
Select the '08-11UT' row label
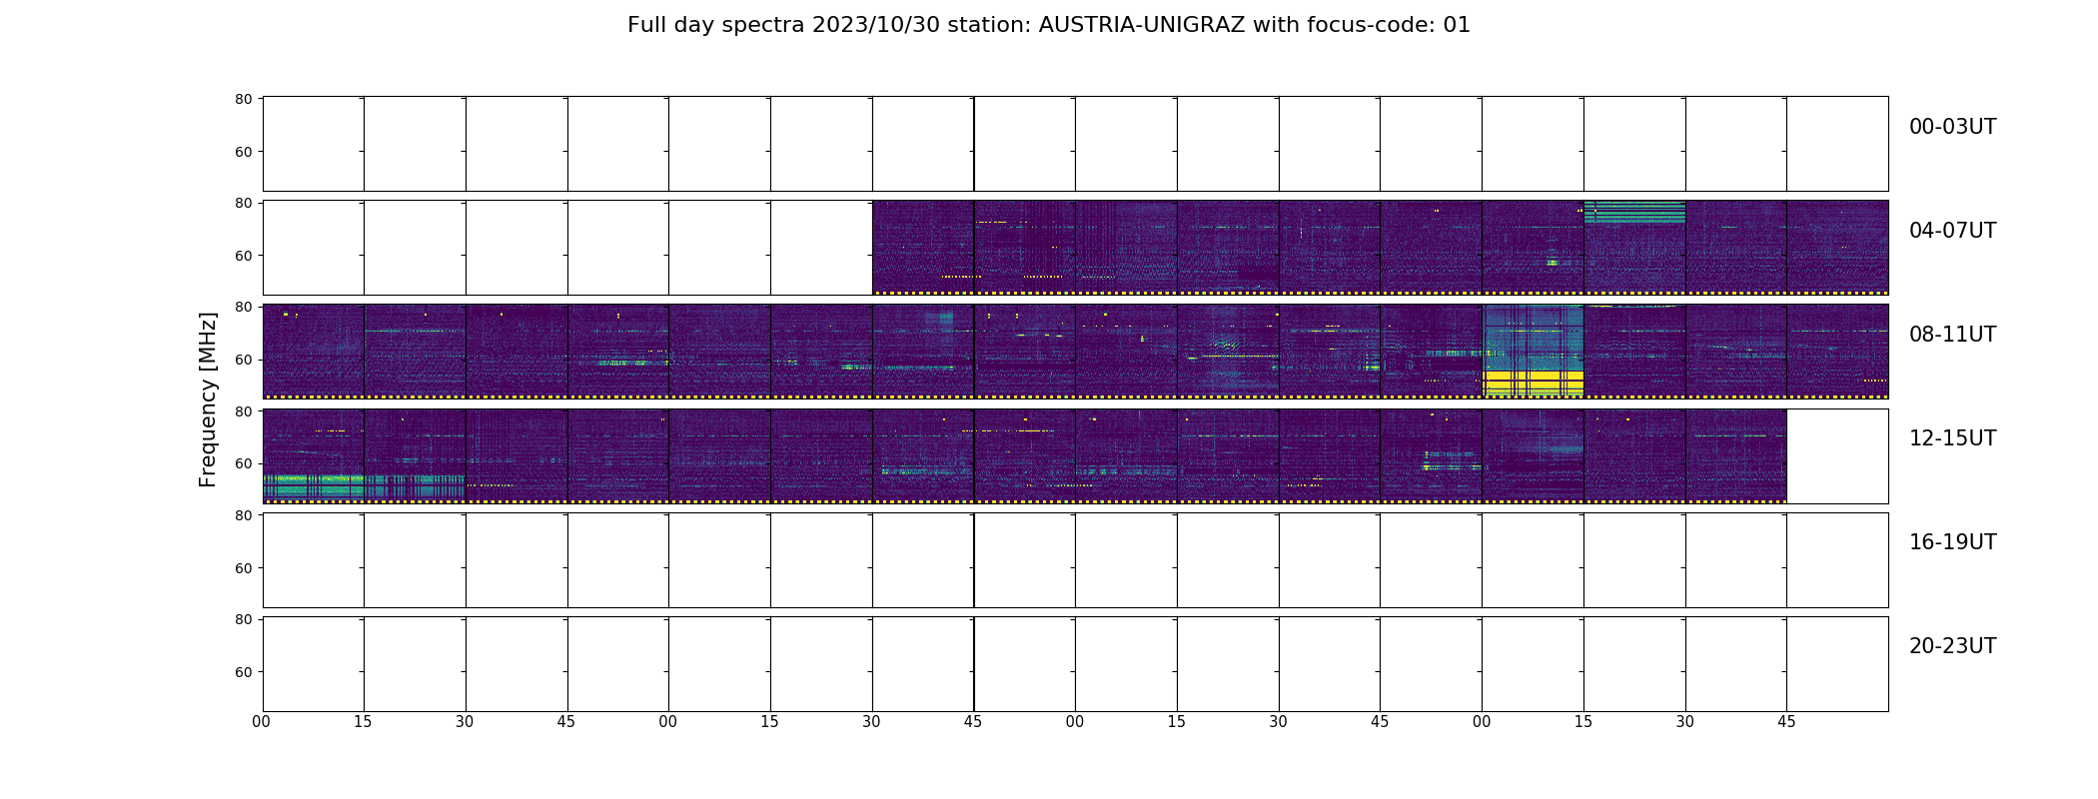pyautogui.click(x=1952, y=335)
